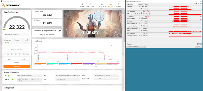
Task: Click the Time Spy hero image
Action: [92, 24]
